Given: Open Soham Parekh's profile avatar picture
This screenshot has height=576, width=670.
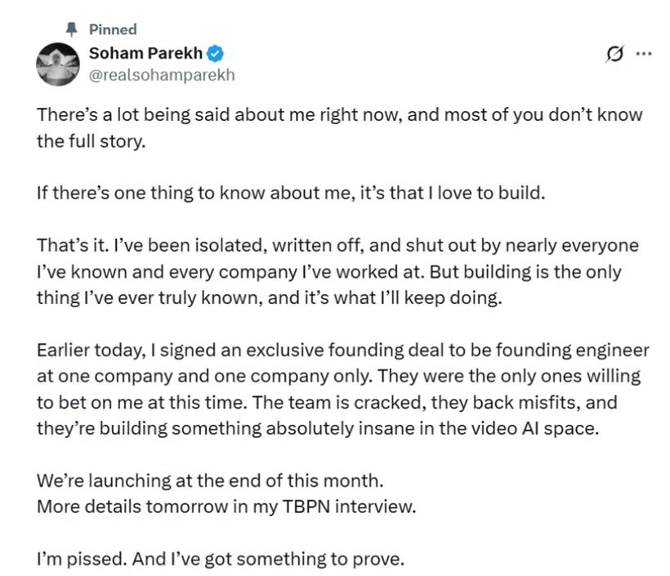Looking at the screenshot, I should coord(58,64).
